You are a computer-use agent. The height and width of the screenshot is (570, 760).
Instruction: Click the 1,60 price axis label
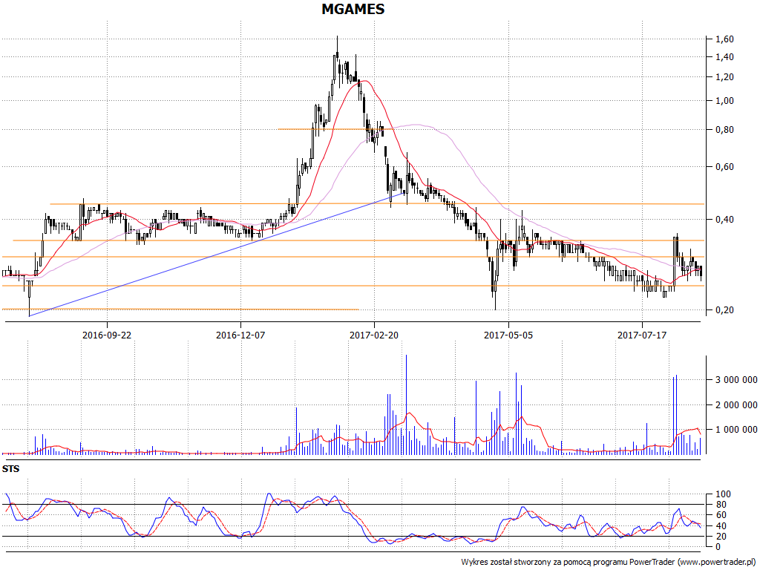click(724, 39)
